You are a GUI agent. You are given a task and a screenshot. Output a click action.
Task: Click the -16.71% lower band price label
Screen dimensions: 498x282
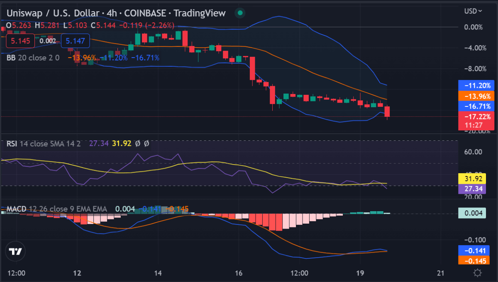[476, 106]
